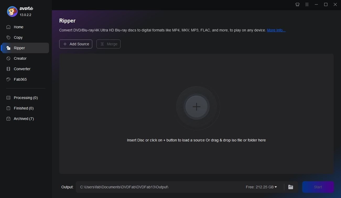Click the Creator disc icon
The image size is (341, 198).
9,58
